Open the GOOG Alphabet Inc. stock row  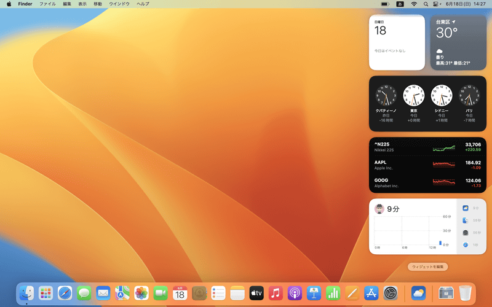[427, 183]
